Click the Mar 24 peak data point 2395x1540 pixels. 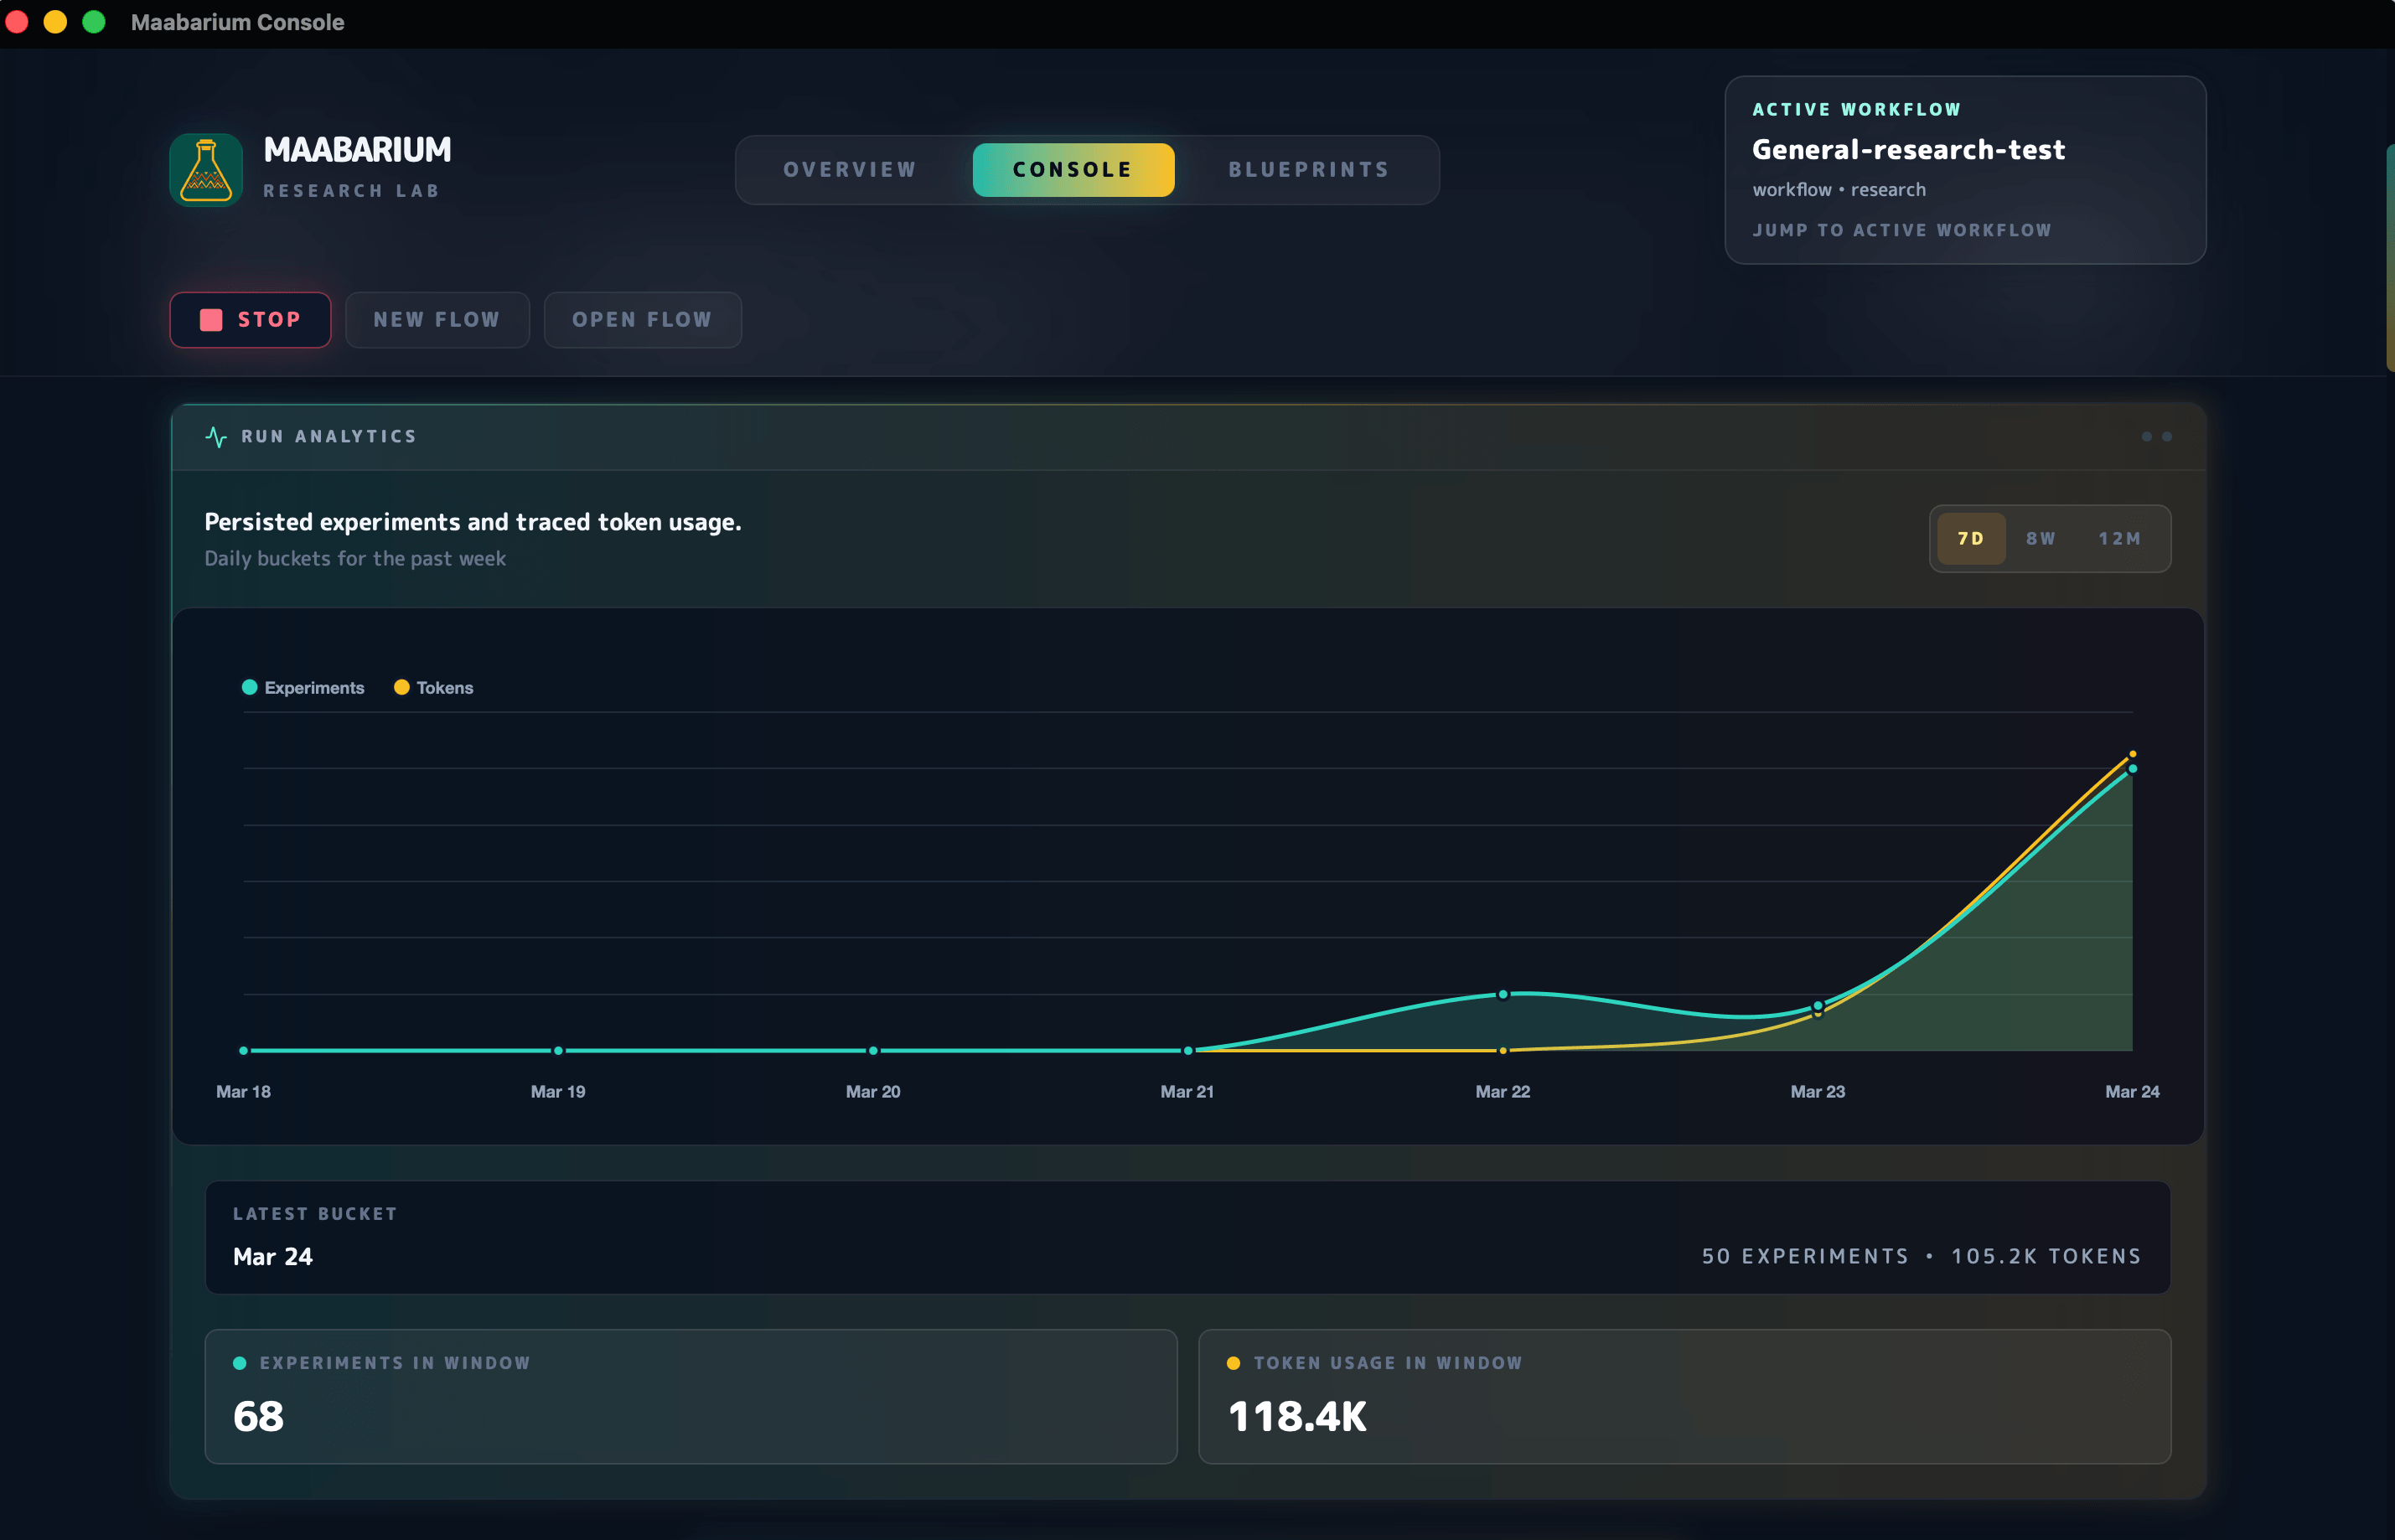tap(2131, 767)
